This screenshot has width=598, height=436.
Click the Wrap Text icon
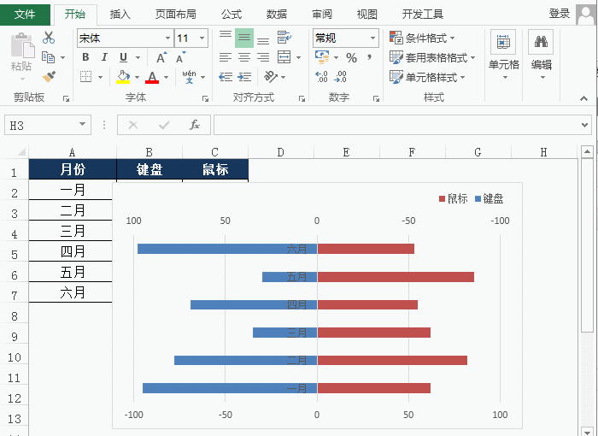284,38
